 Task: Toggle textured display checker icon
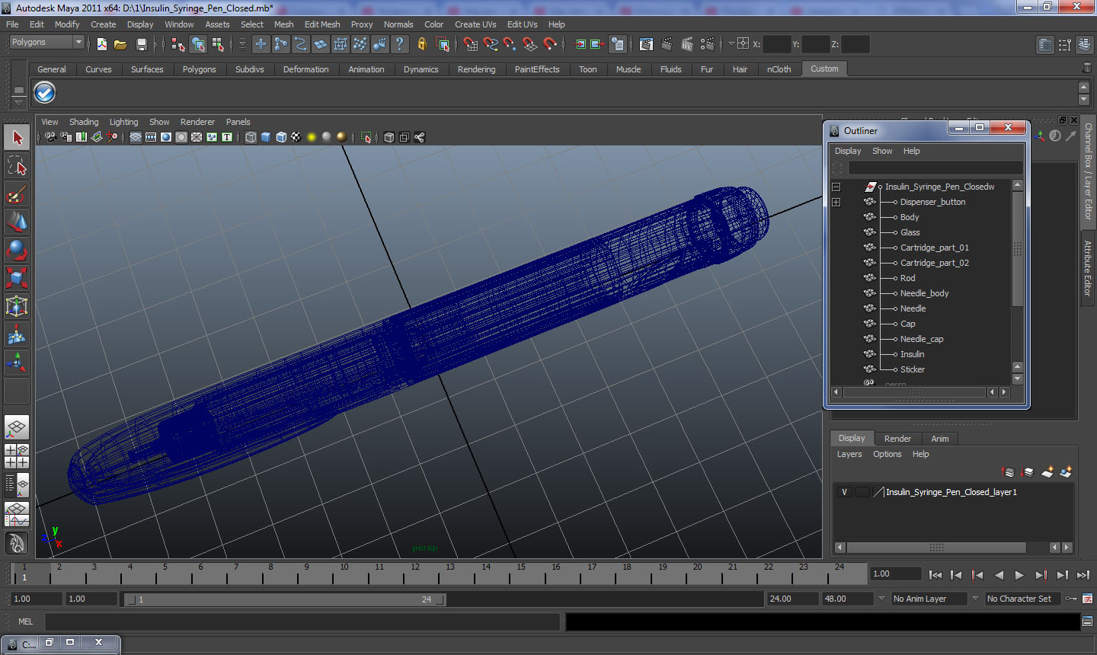point(296,137)
